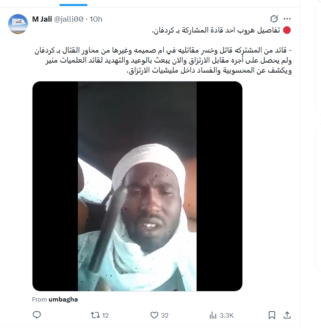Like the post with 32 likes
Viewport: 321px width, 328px height.
pyautogui.click(x=154, y=315)
